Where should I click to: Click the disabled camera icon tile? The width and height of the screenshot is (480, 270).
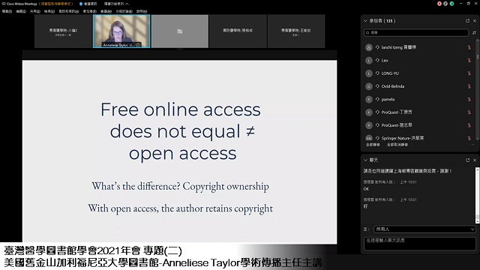tap(180, 31)
